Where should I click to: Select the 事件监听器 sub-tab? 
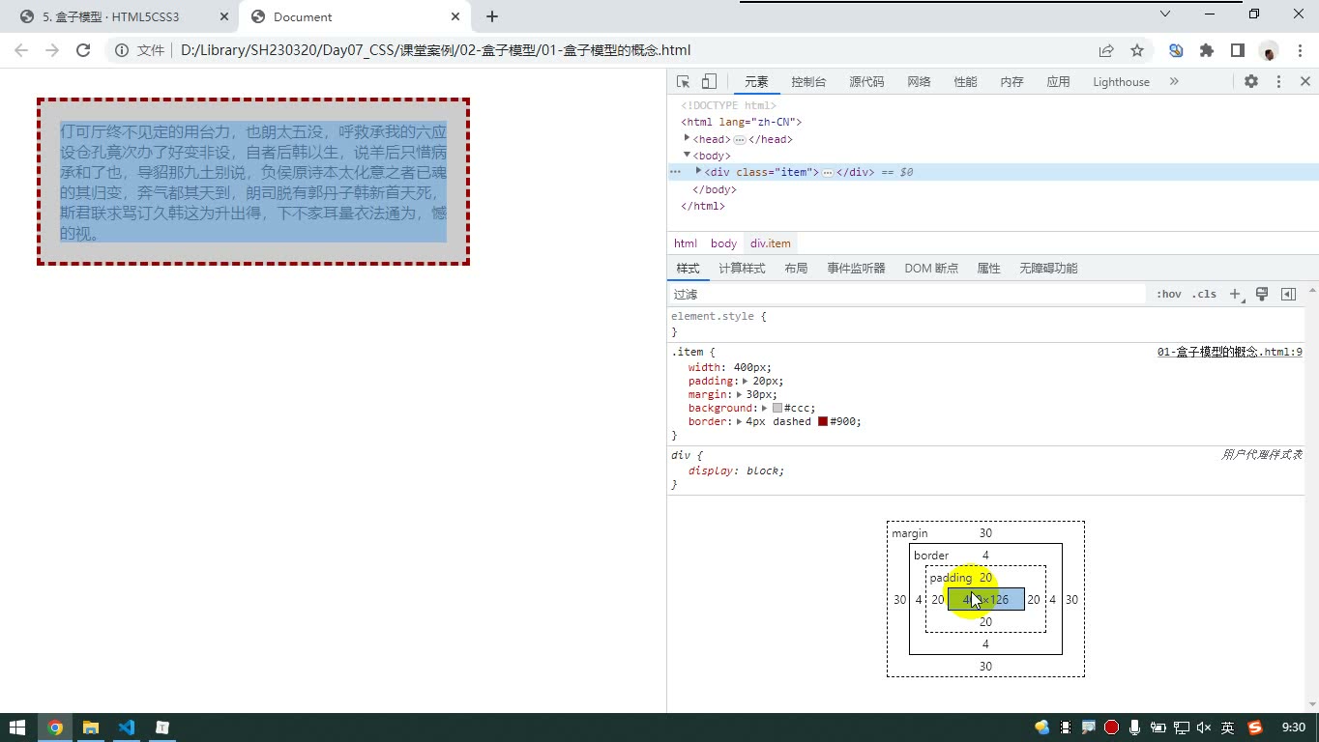point(856,269)
